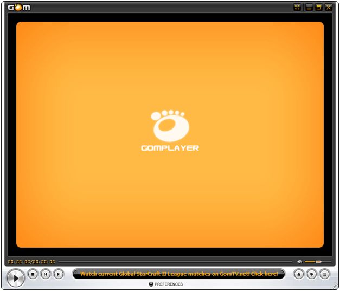
Task: Mute audio via the speaker icon
Action: tap(299, 262)
